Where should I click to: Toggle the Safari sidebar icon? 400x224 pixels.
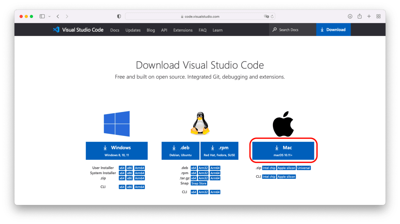(x=42, y=16)
